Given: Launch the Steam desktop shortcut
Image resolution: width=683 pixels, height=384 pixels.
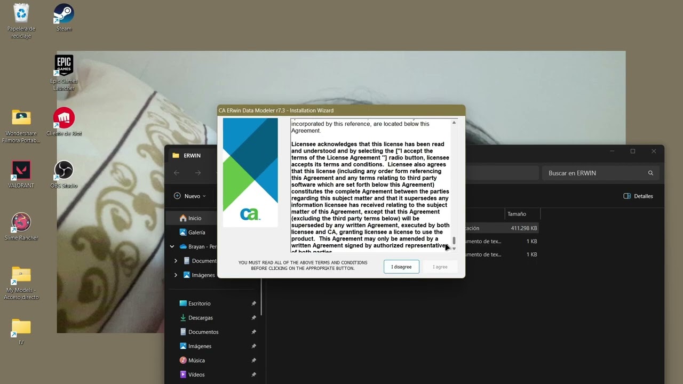Looking at the screenshot, I should click(64, 18).
